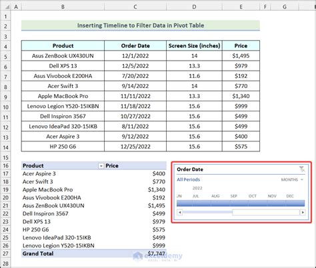
Task: Click the Grand Total label cell
Action: tap(63, 253)
